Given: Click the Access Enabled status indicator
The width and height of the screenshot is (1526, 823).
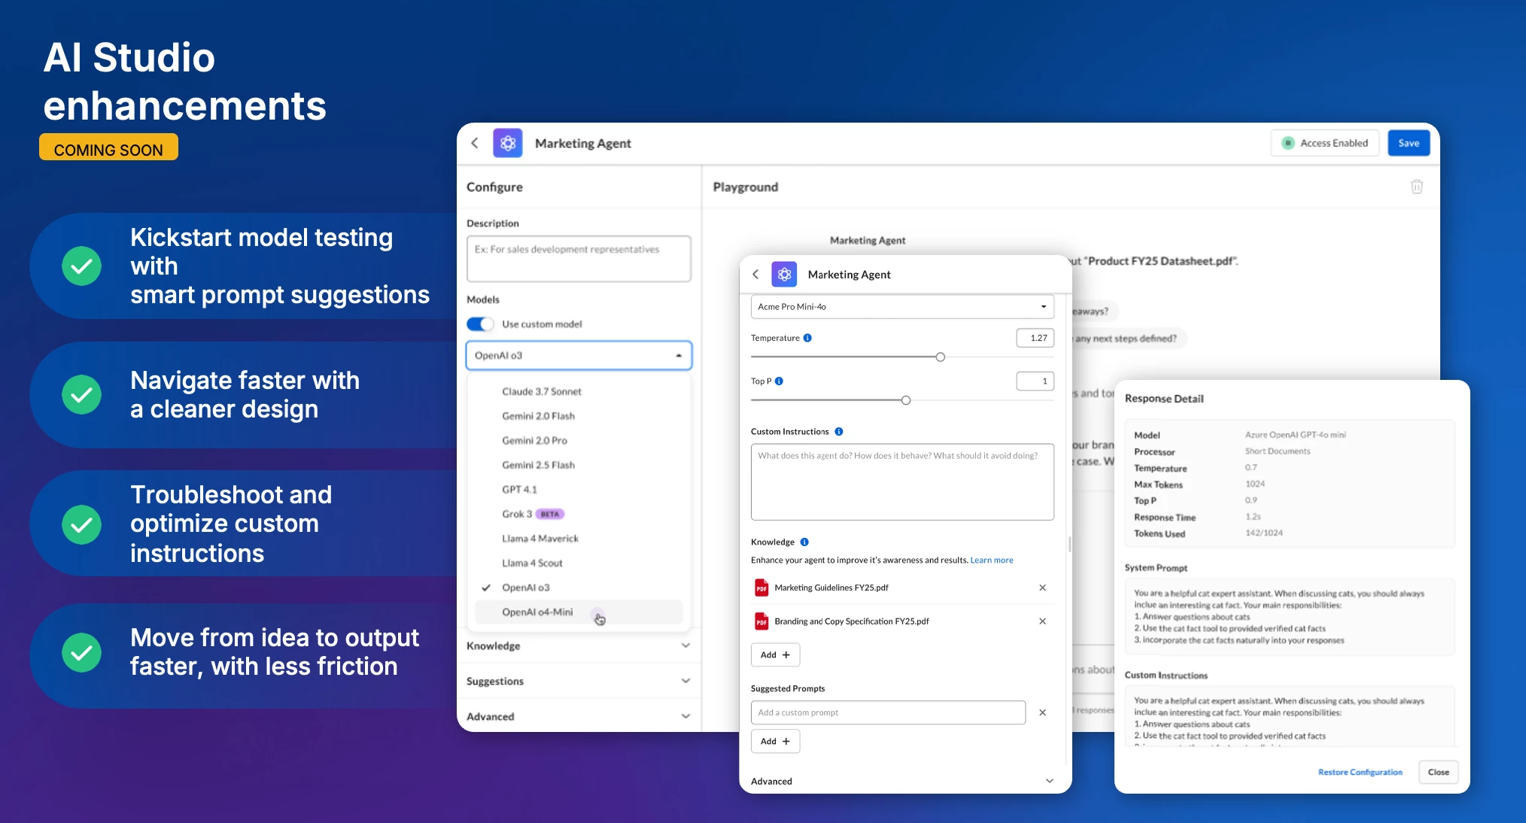Looking at the screenshot, I should pyautogui.click(x=1325, y=143).
